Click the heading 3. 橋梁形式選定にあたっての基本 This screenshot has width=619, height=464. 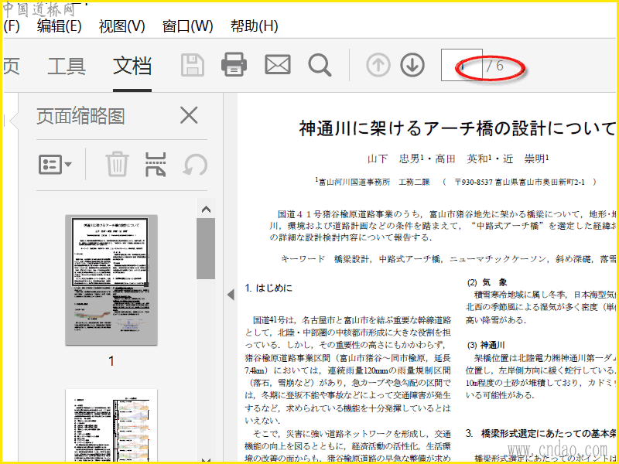541,434
